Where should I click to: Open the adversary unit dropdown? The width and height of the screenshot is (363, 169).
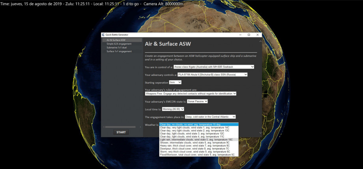coord(213,75)
